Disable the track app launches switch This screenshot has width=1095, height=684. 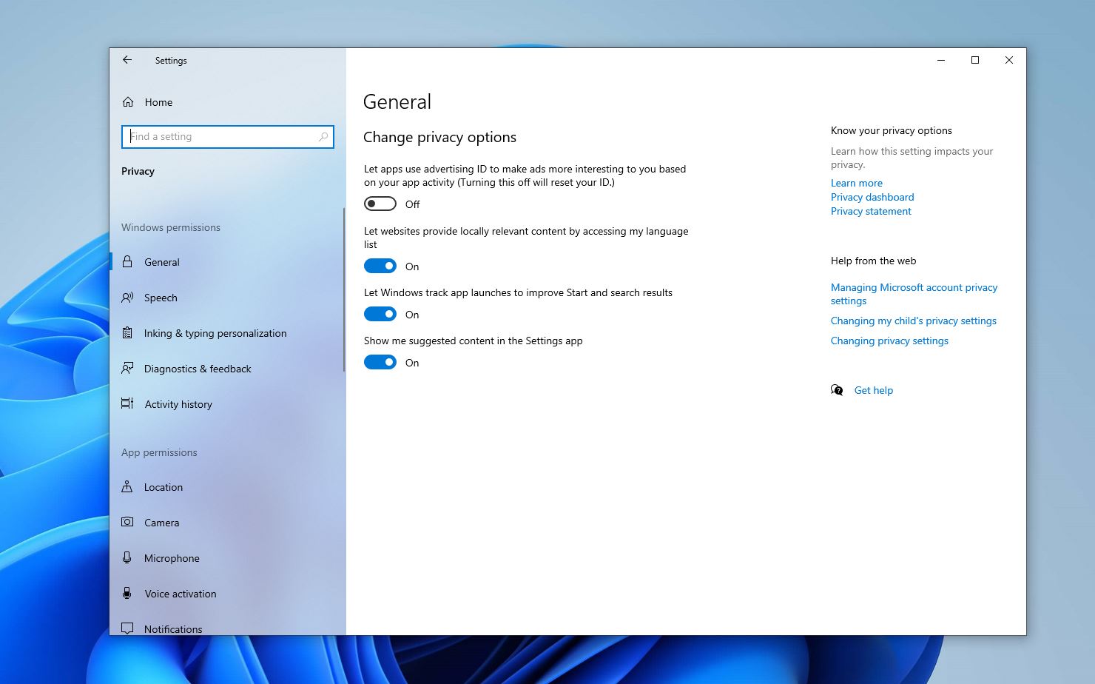[x=380, y=314]
